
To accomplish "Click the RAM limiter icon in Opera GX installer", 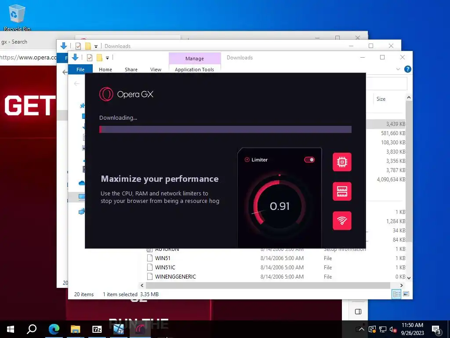I will (x=342, y=191).
